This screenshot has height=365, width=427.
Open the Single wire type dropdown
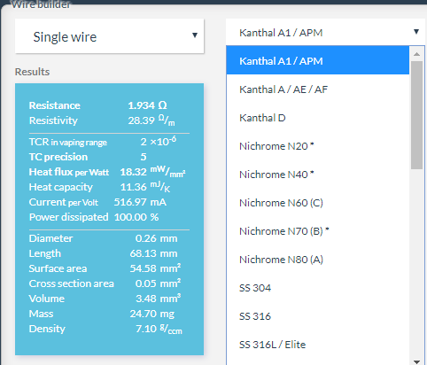tap(109, 36)
